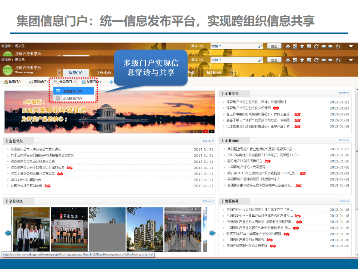Image resolution: width=358 pixels, height=269 pixels.
Task: Switch to the 信息门户 tab
Action: pos(76,73)
